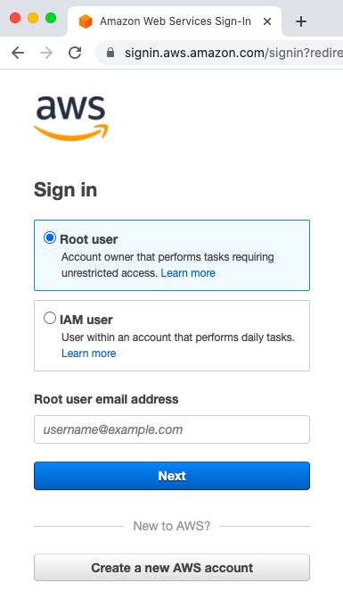The image size is (343, 608).
Task: Click the AWS logo
Action: point(71,118)
